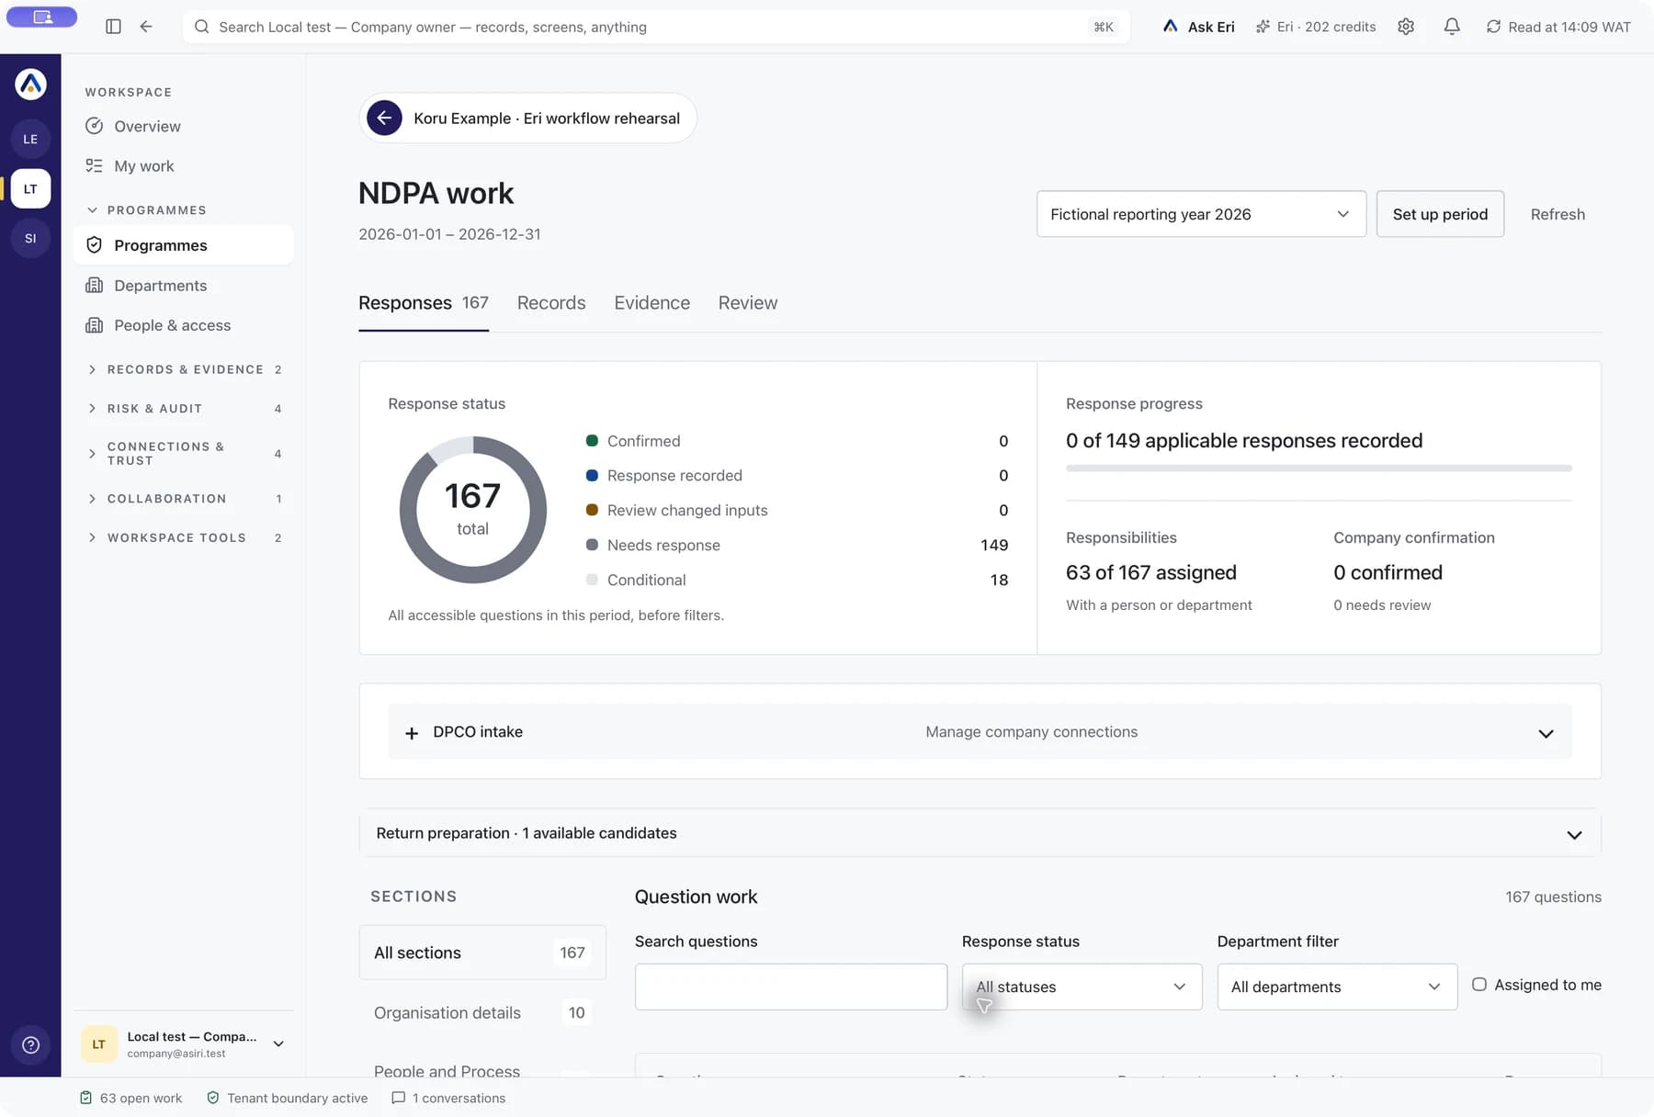This screenshot has width=1654, height=1117.
Task: Open 63 open work status item
Action: [x=130, y=1098]
